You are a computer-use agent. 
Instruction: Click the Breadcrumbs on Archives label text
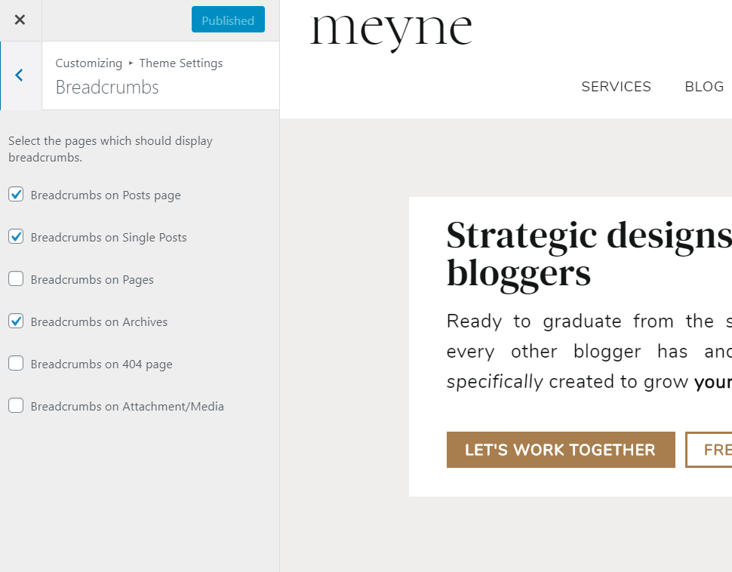click(x=99, y=322)
